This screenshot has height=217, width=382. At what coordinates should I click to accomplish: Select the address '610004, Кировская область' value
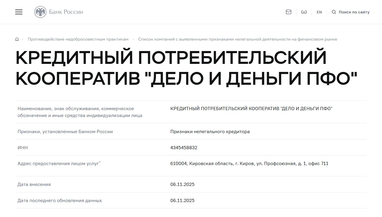coord(249,164)
